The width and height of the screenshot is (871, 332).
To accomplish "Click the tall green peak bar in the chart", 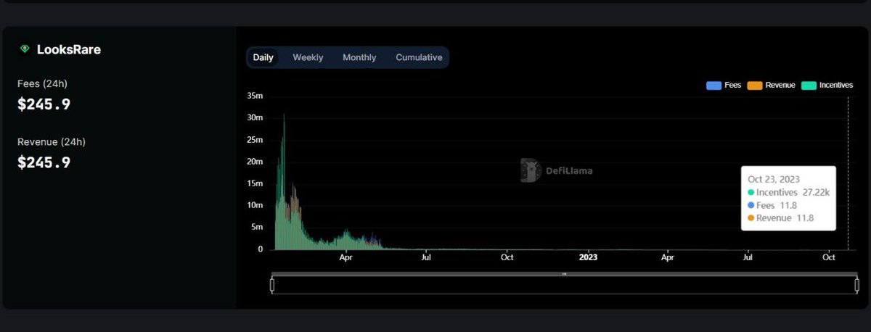I will click(284, 181).
